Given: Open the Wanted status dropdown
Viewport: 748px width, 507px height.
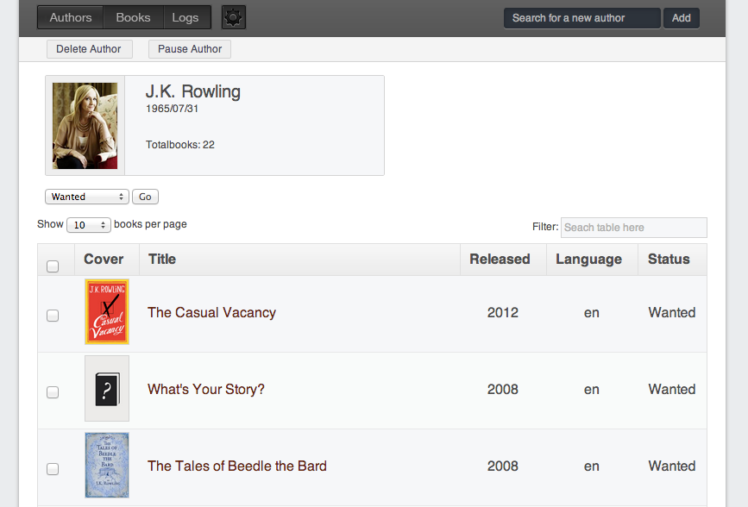Looking at the screenshot, I should click(x=86, y=197).
